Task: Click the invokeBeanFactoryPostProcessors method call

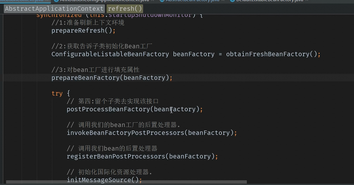Action: [126, 133]
